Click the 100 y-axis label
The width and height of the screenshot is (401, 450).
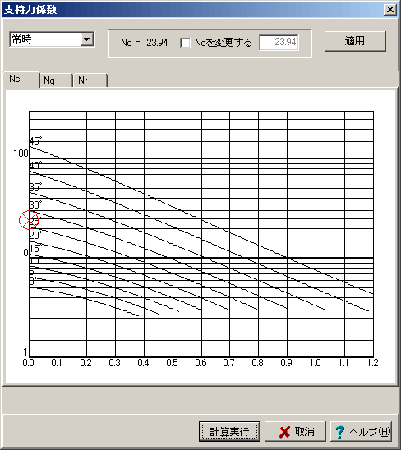pos(21,154)
